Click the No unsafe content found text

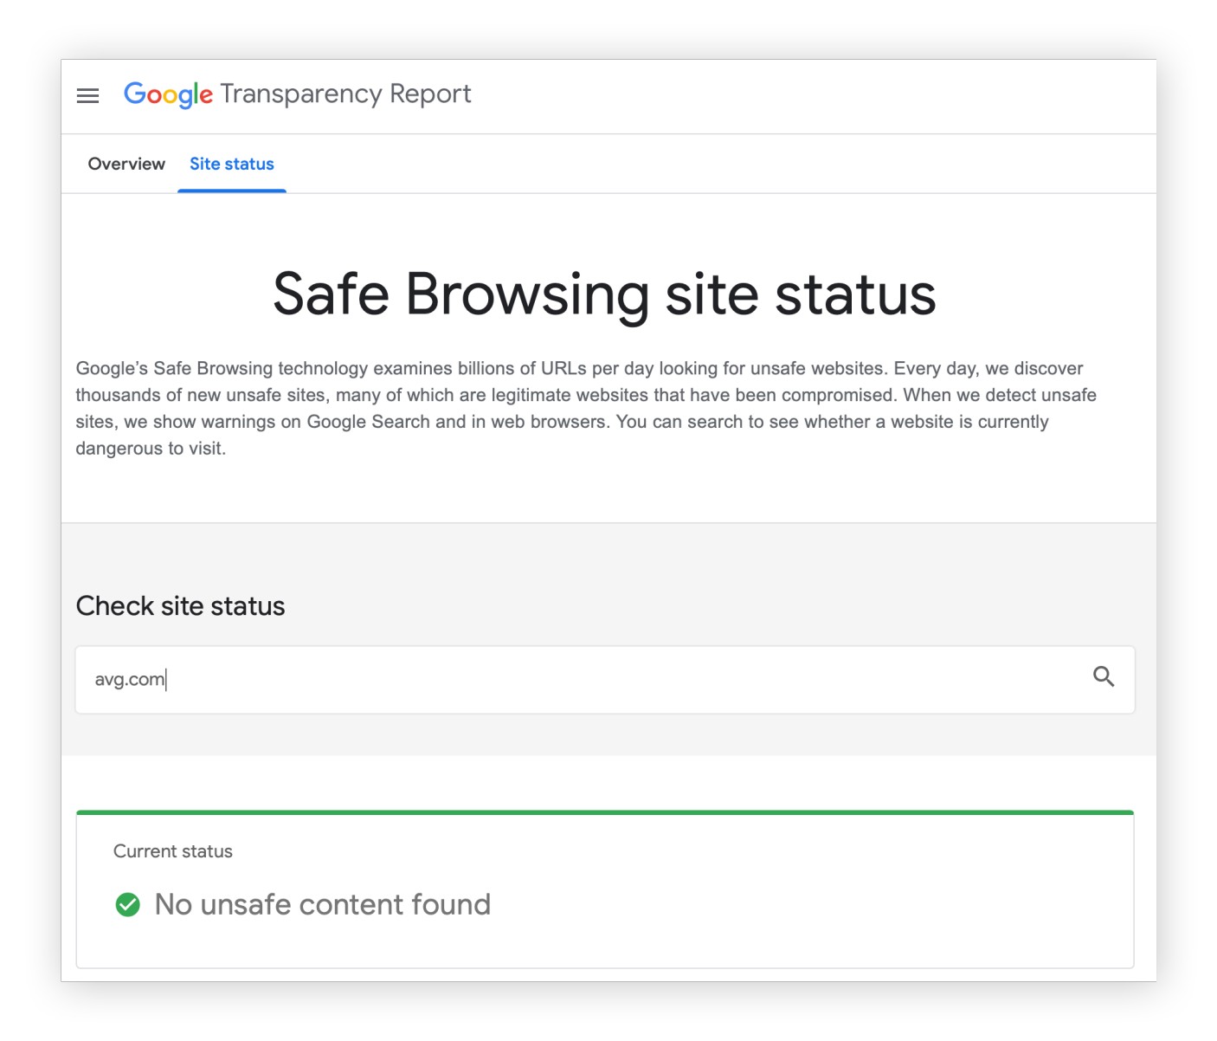click(x=323, y=904)
